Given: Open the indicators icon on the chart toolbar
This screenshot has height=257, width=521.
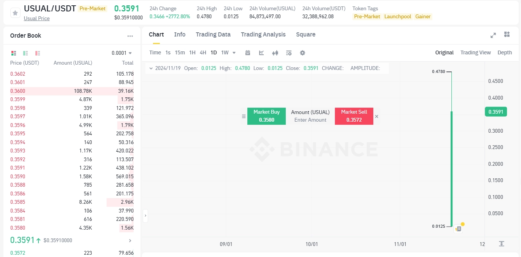Looking at the screenshot, I should pos(275,52).
